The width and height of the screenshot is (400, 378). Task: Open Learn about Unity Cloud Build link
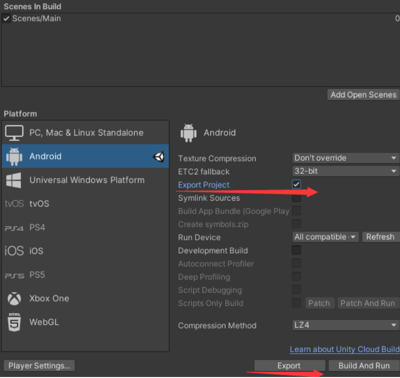pyautogui.click(x=344, y=349)
